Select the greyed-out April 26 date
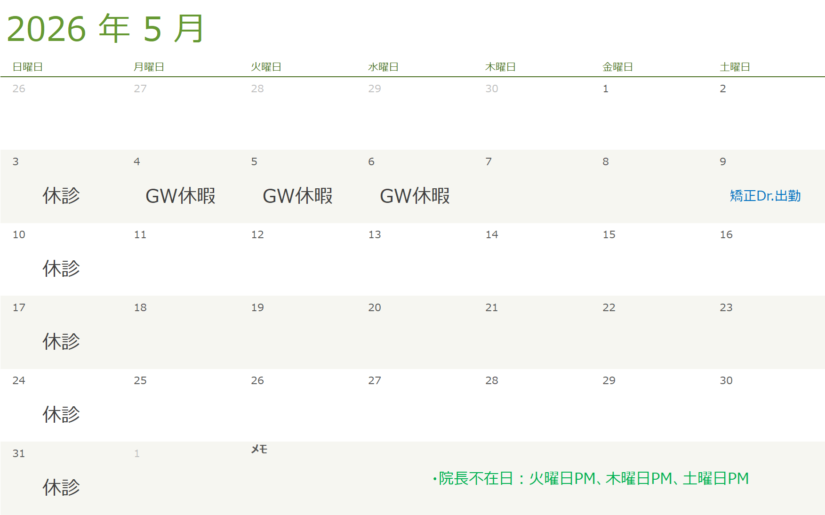The width and height of the screenshot is (825, 515). (x=19, y=89)
